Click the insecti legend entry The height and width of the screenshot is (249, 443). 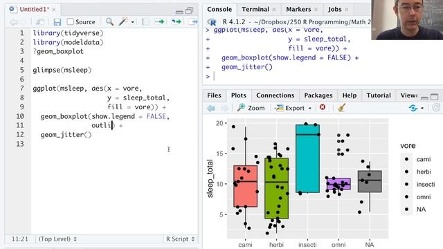pos(418,185)
